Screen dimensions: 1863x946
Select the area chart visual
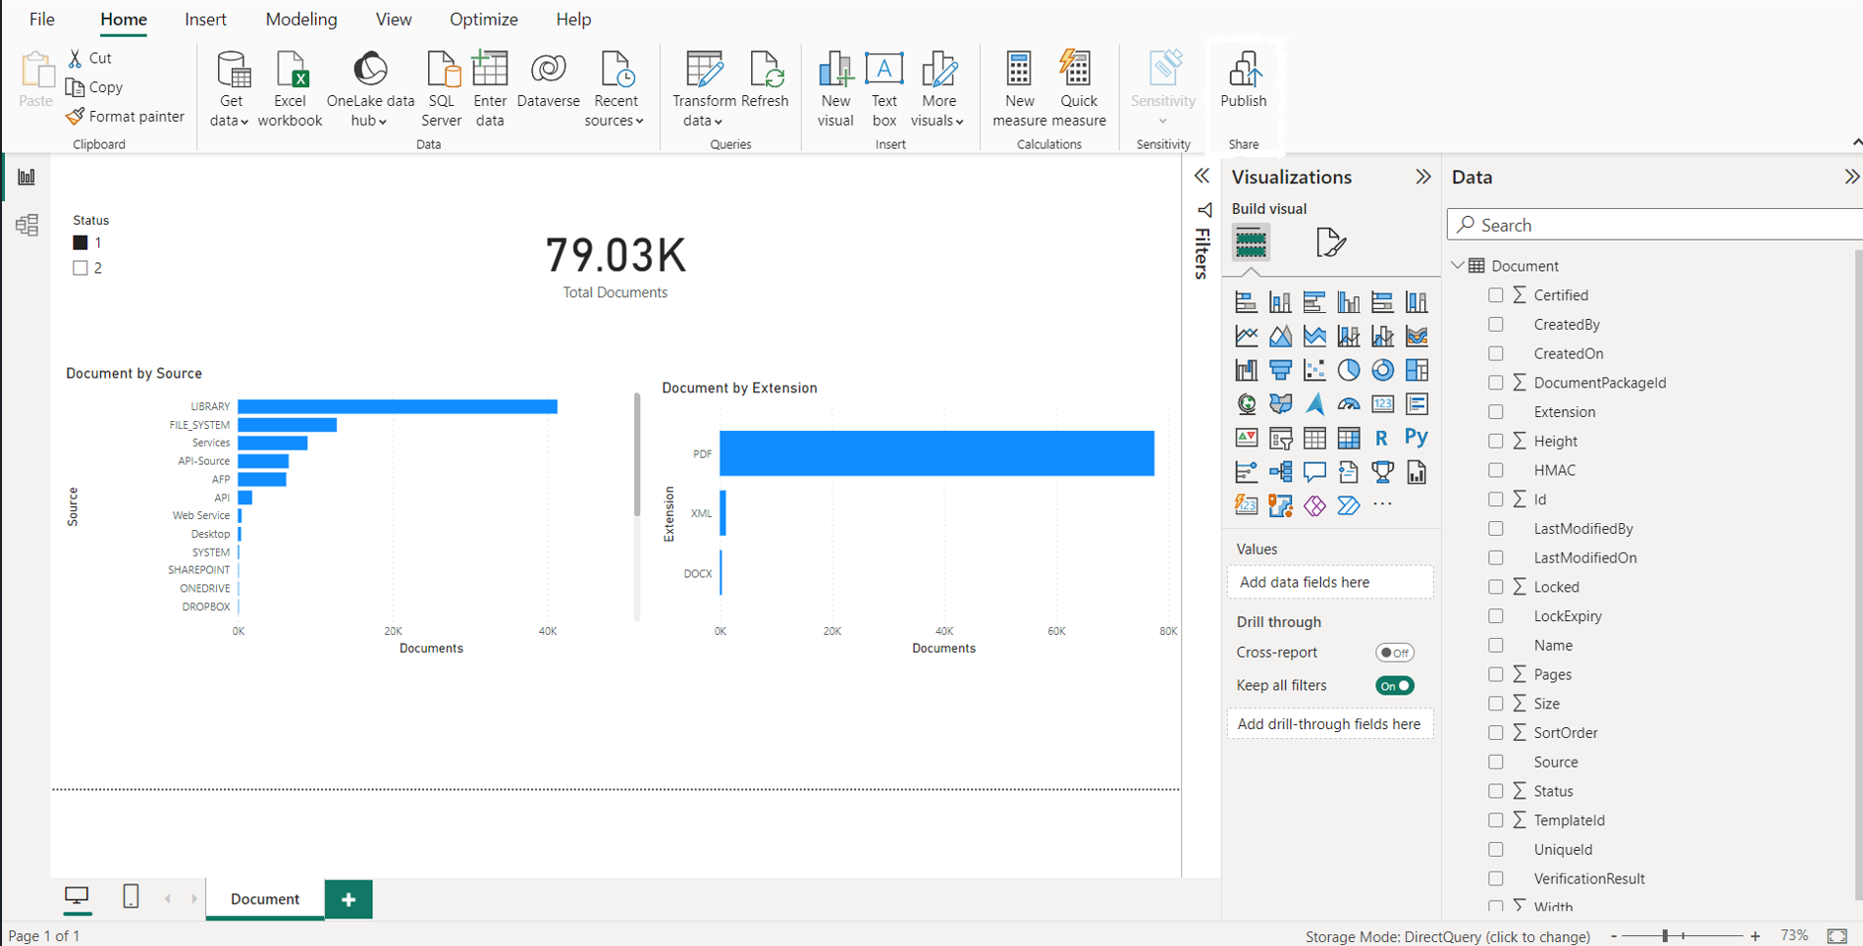tap(1280, 337)
